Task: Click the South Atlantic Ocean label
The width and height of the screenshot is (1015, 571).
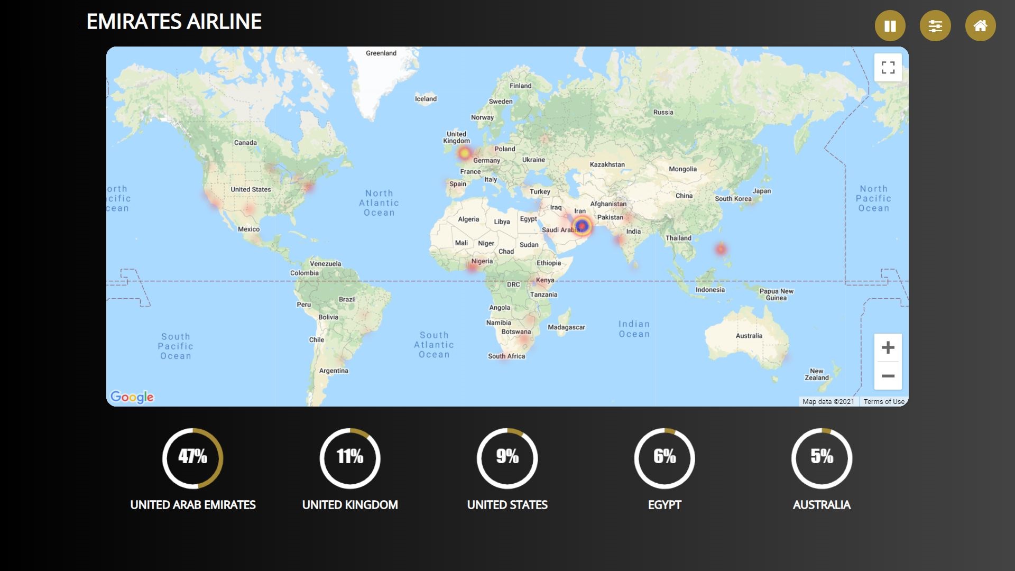Action: point(434,345)
